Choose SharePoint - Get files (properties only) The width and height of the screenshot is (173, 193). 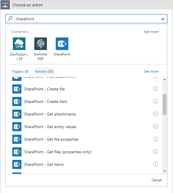tap(58, 152)
